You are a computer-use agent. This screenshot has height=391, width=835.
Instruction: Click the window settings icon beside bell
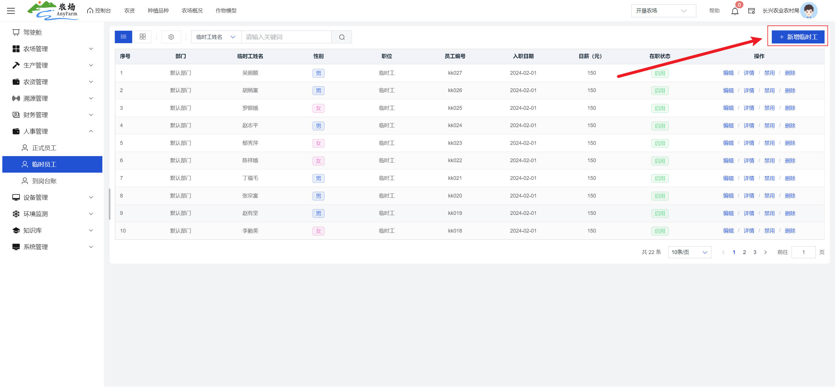tap(752, 11)
